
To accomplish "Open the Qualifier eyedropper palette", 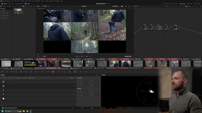I will tap(48, 72).
